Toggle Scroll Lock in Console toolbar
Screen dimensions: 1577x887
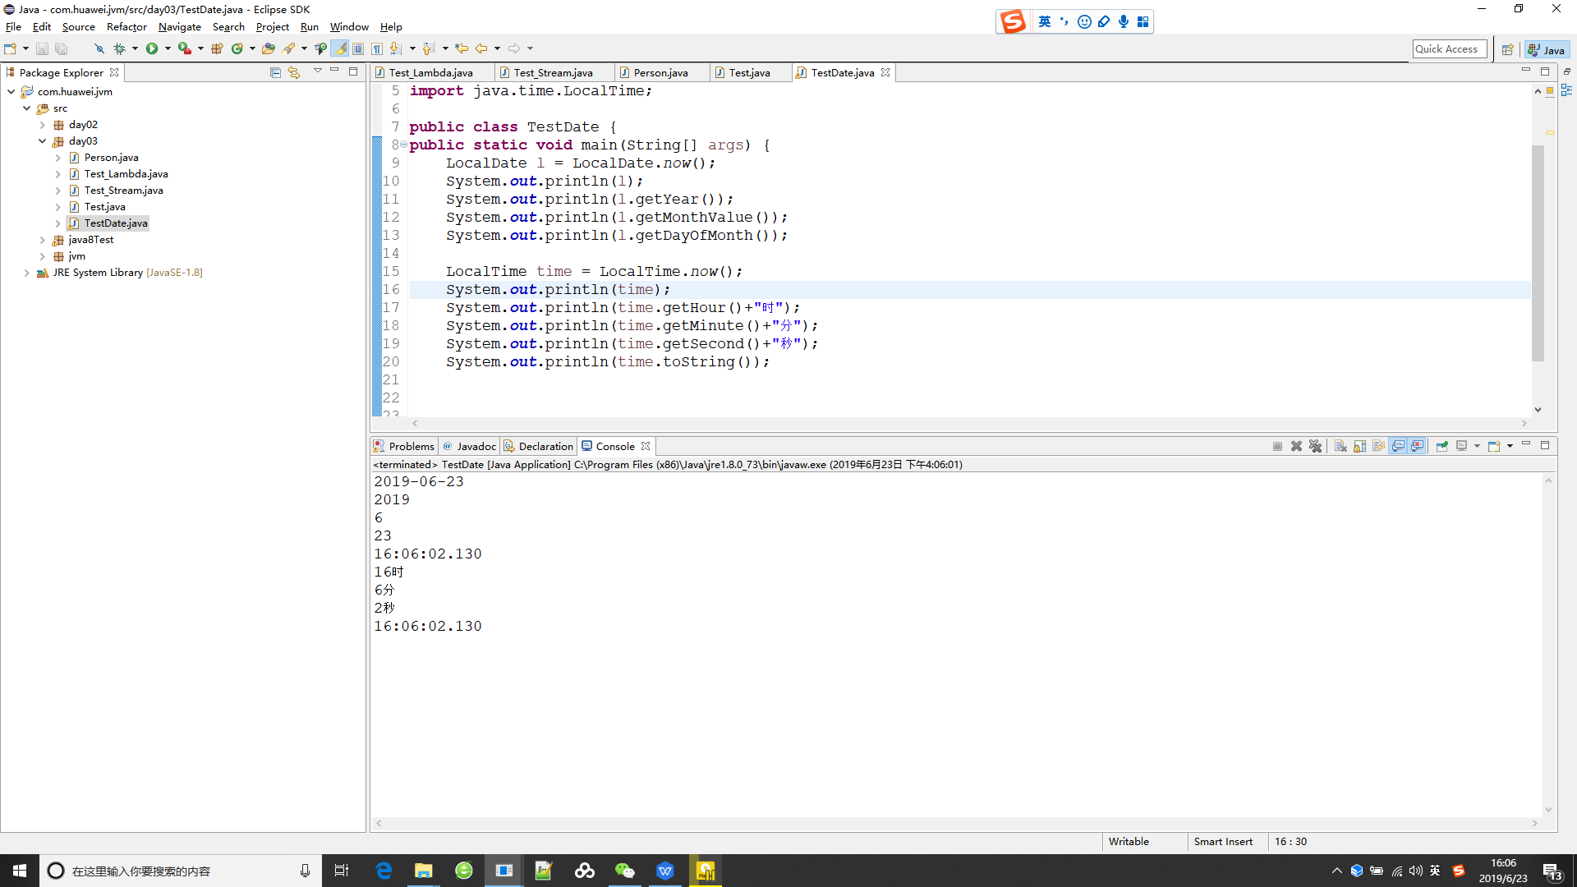pos(1359,446)
